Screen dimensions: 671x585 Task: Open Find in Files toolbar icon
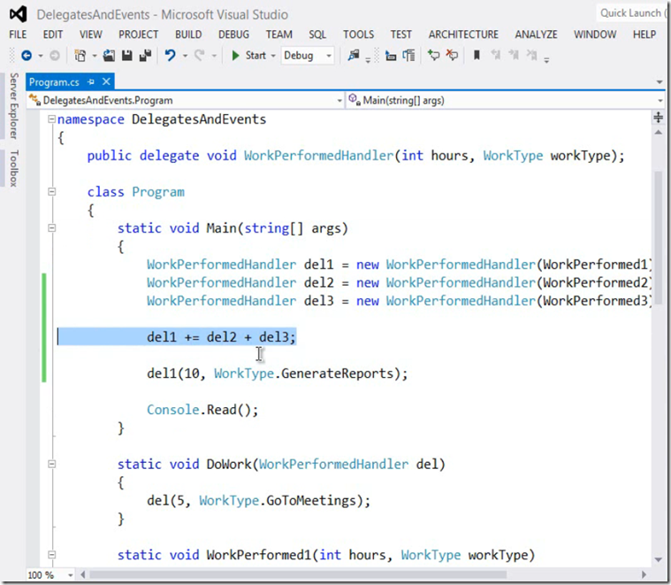[354, 56]
